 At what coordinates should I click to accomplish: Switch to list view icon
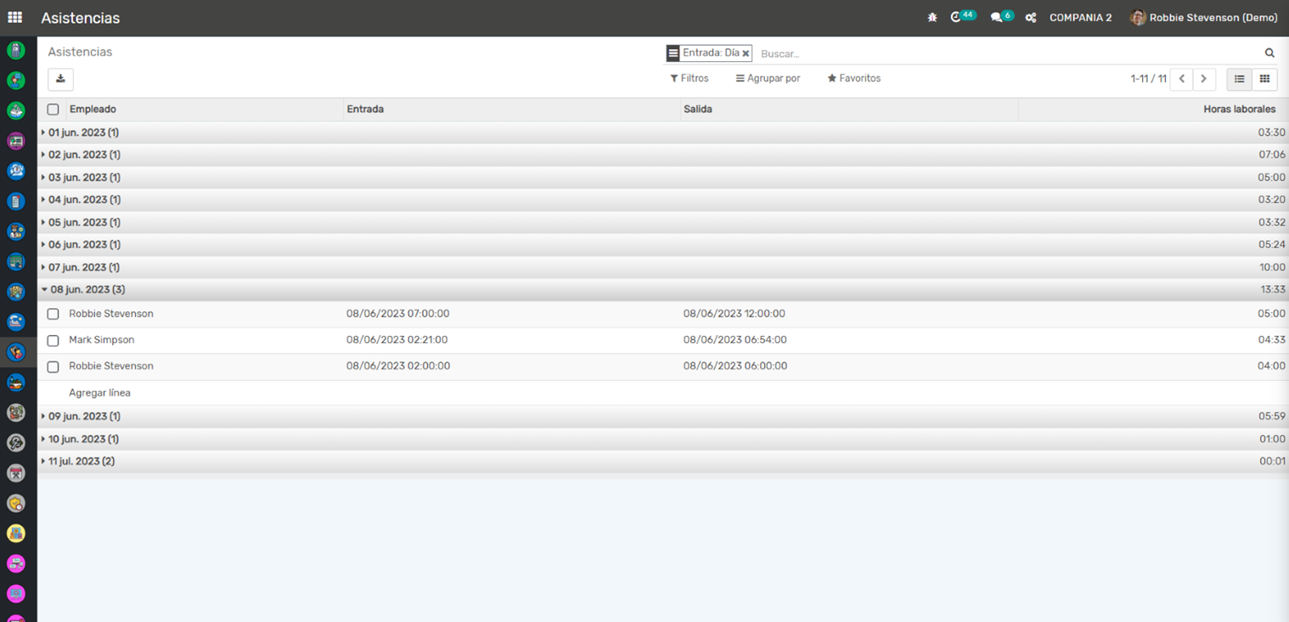(1239, 79)
